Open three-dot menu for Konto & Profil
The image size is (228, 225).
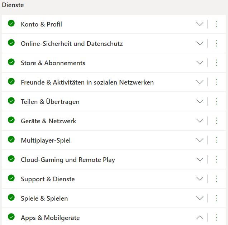pos(217,24)
